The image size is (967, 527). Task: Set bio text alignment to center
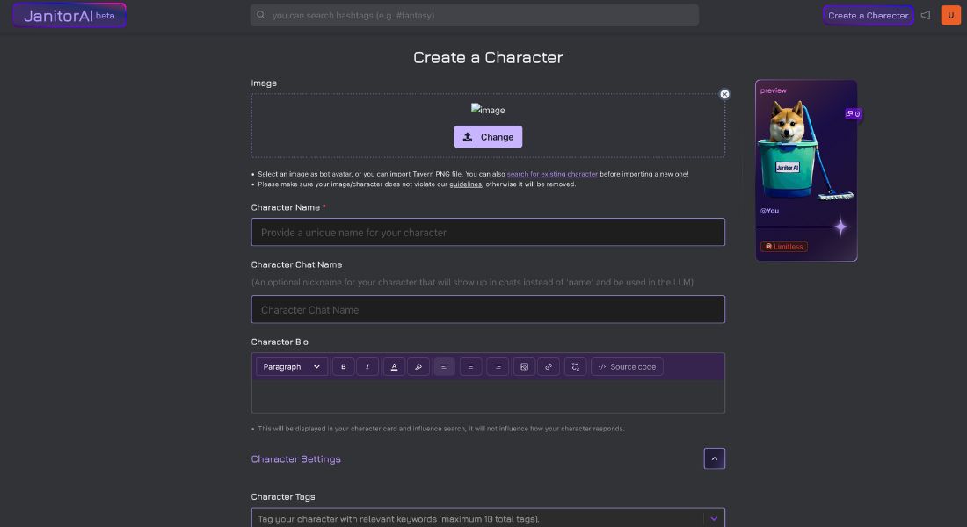tap(471, 366)
